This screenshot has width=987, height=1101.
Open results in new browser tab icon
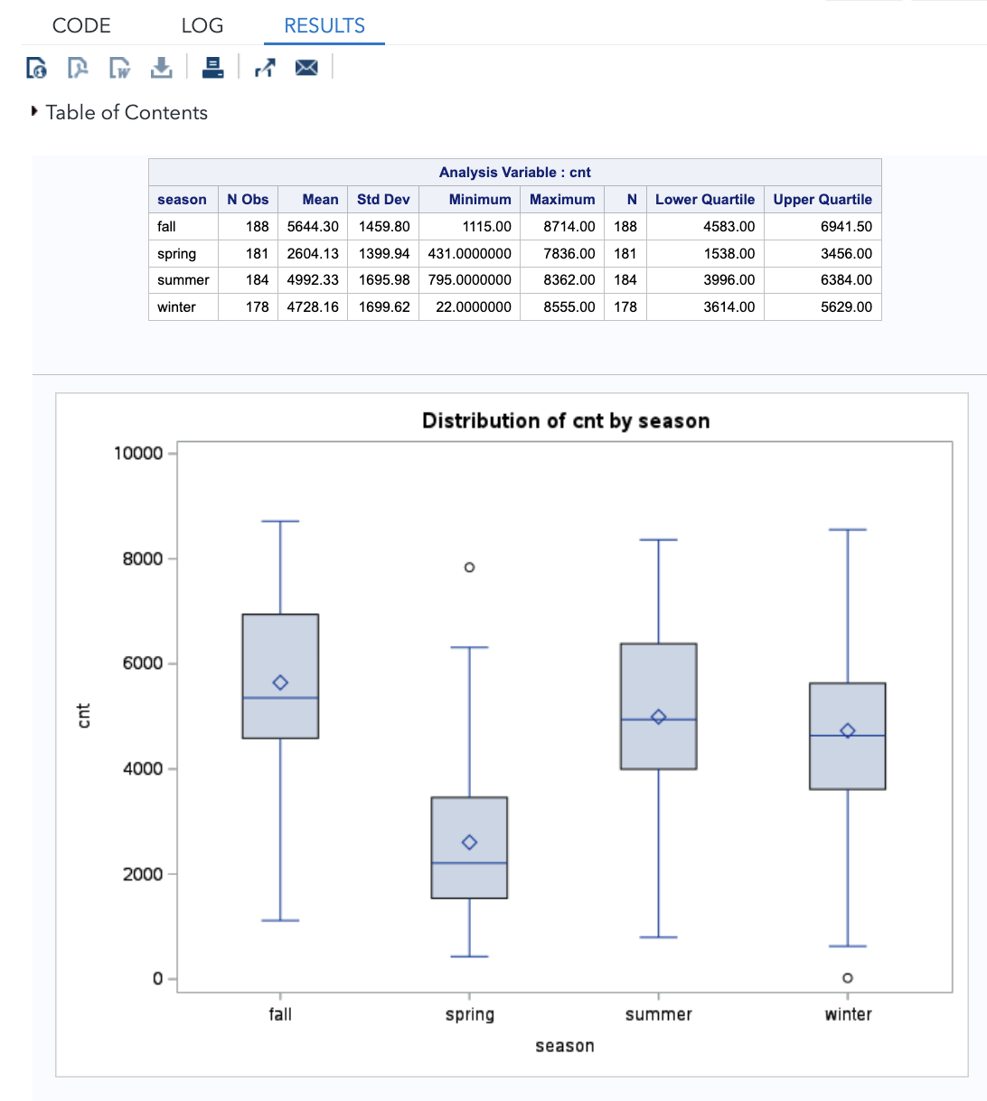click(x=264, y=68)
